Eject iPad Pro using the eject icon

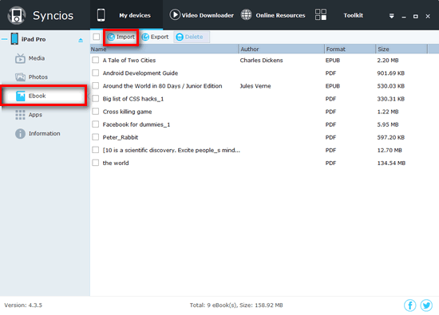(81, 41)
